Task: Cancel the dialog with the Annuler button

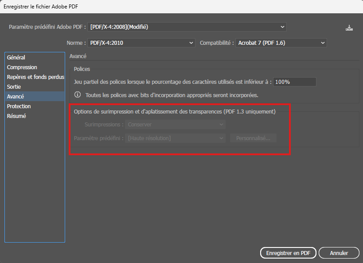Action: (x=339, y=253)
